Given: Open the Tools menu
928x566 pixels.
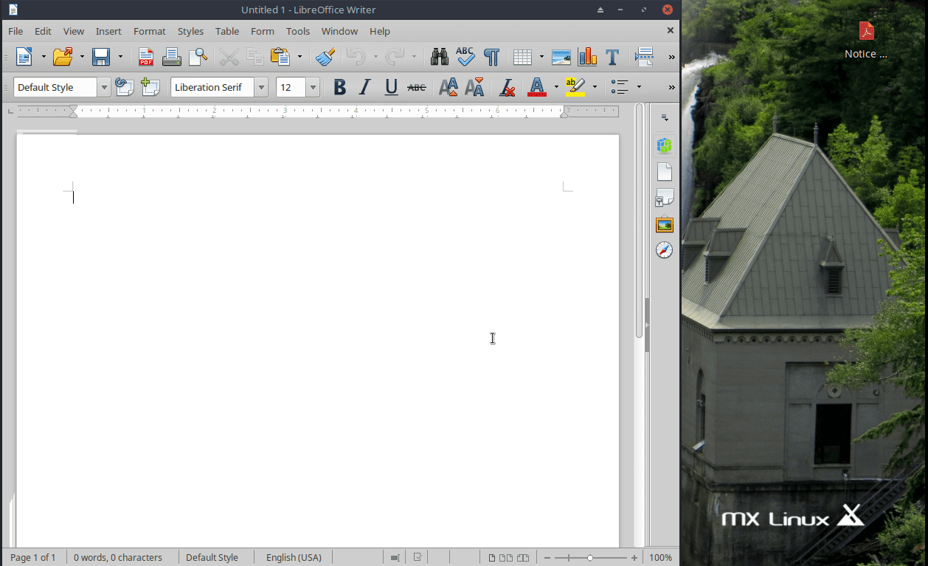Looking at the screenshot, I should click(298, 31).
